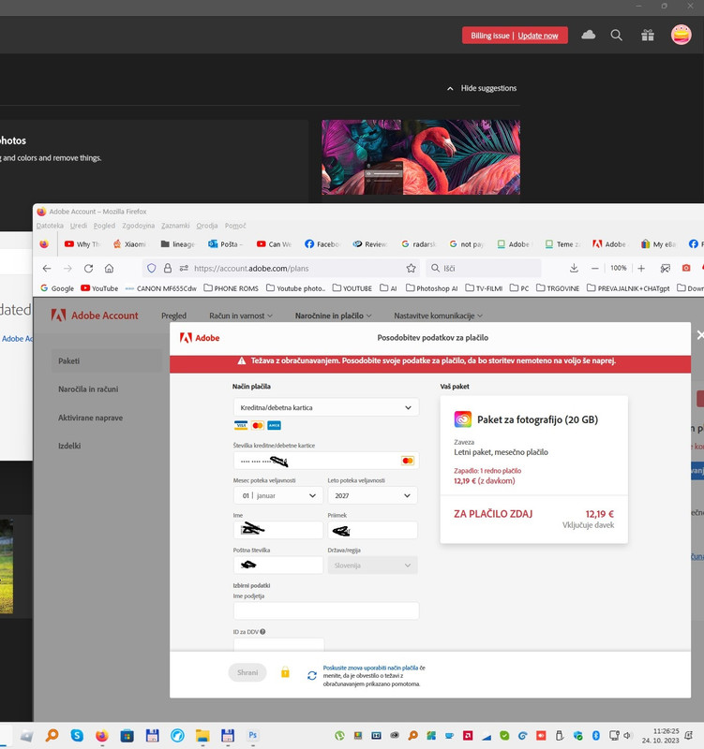The image size is (704, 749).
Task: Open the TRGOVINE bookmark folder
Action: point(558,288)
